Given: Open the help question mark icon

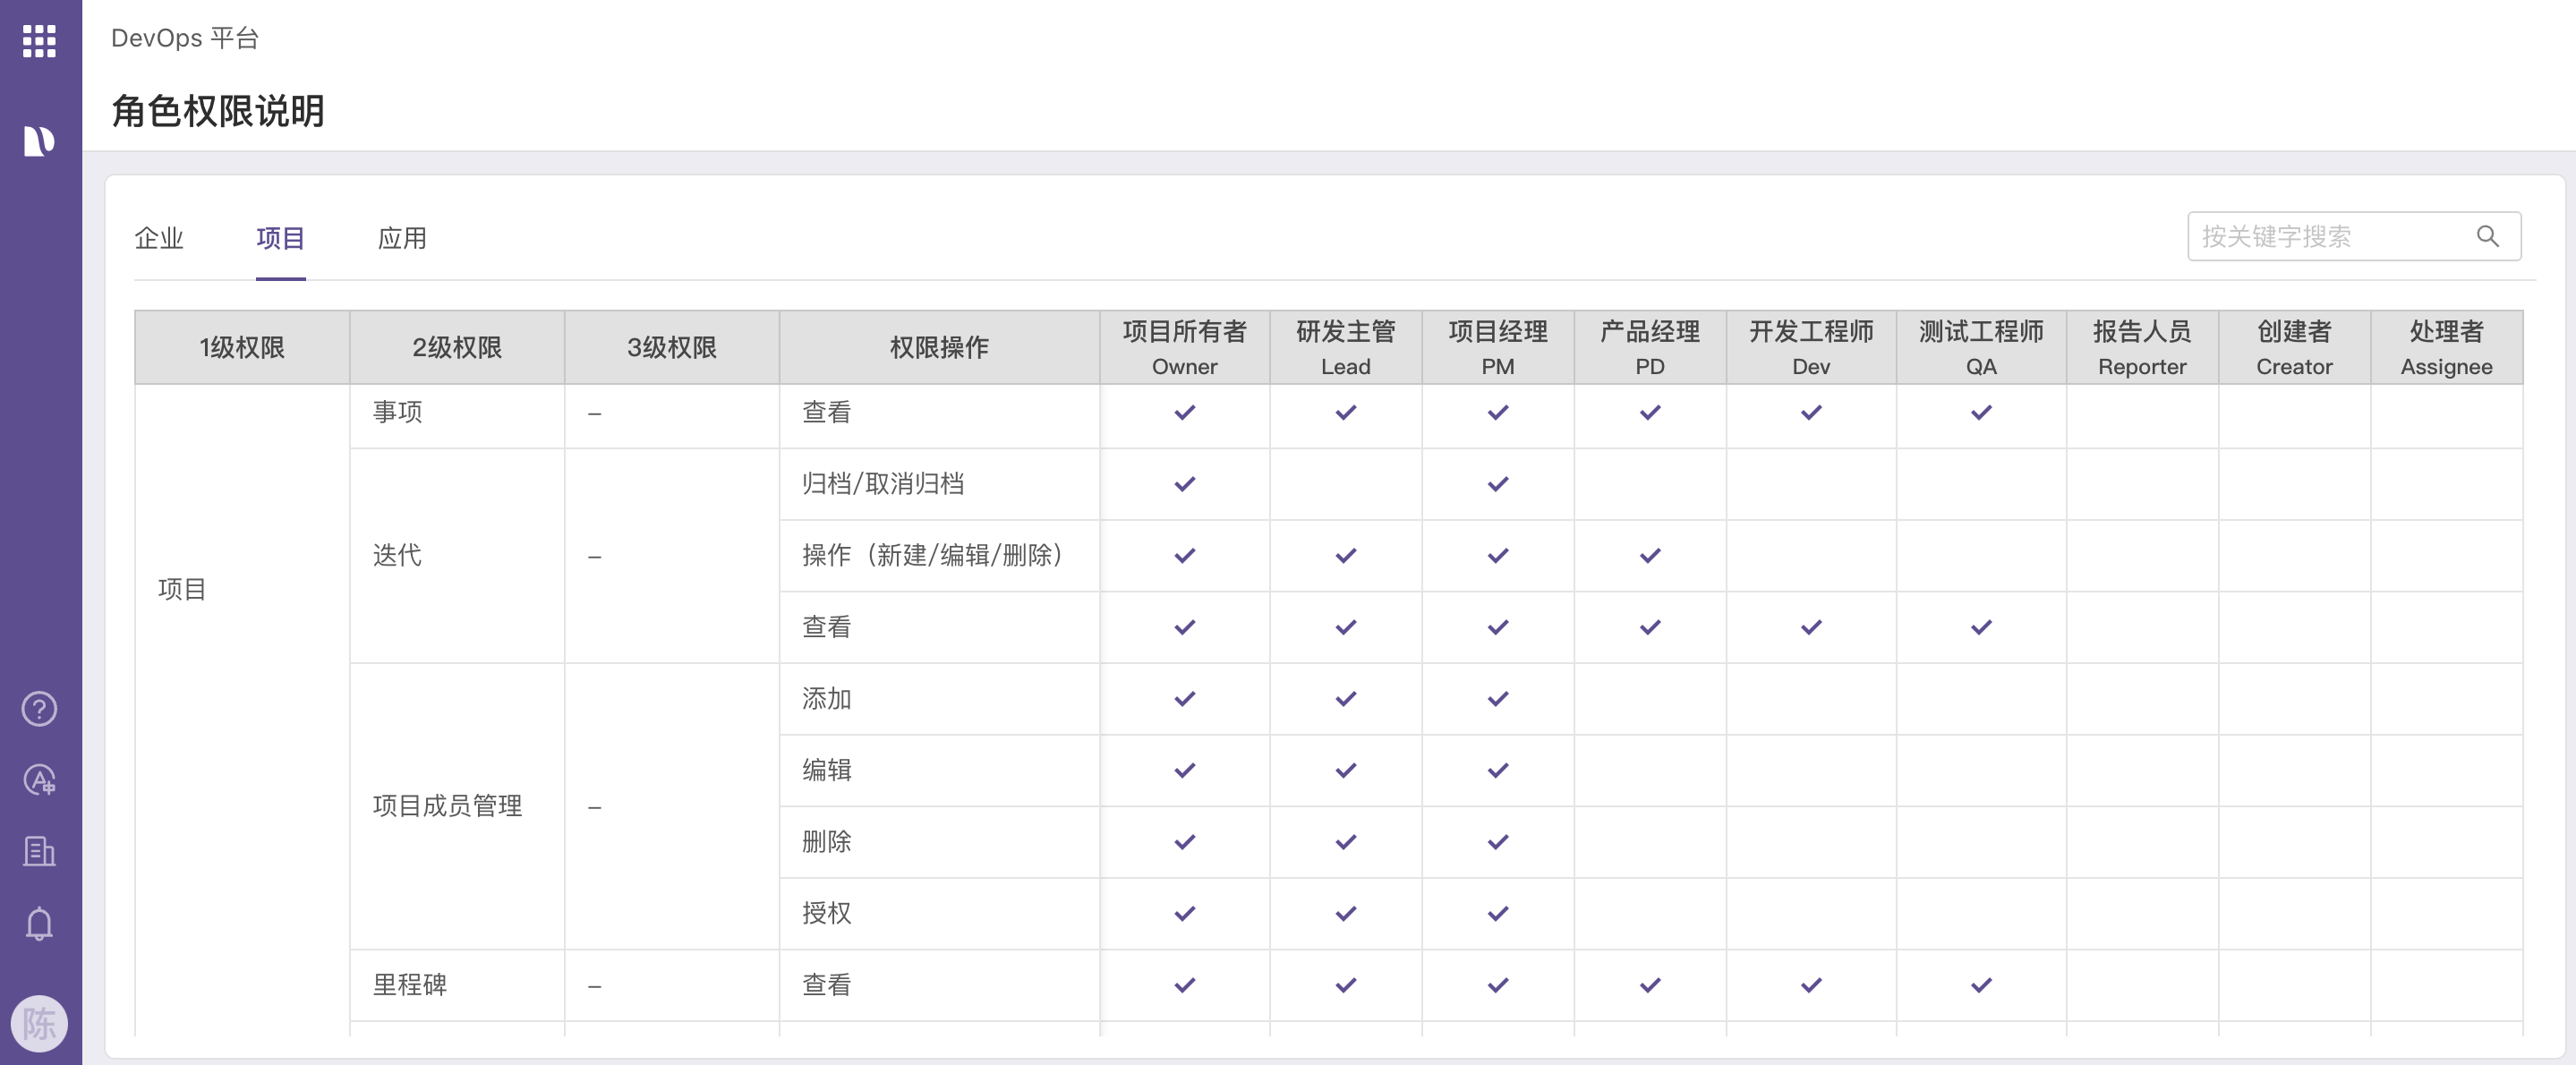Looking at the screenshot, I should click(39, 709).
